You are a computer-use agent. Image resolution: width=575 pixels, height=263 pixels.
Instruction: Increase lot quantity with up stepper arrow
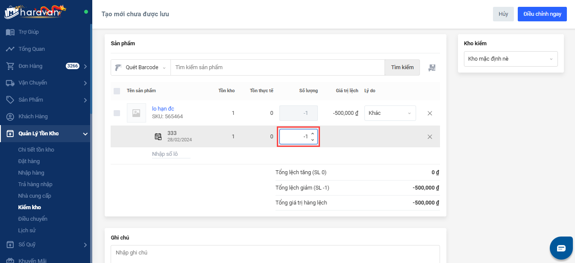pyautogui.click(x=313, y=134)
